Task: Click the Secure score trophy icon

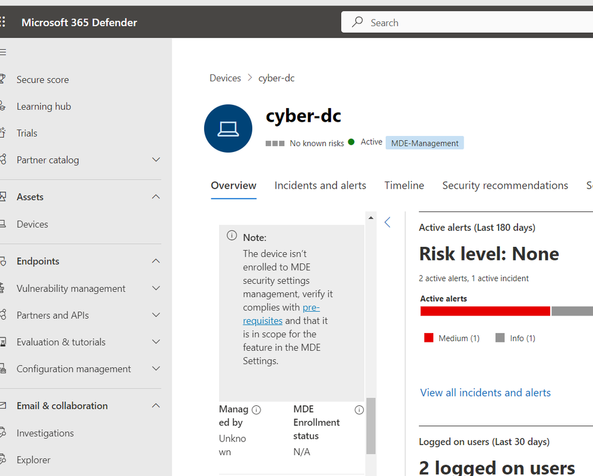Action: coord(2,80)
